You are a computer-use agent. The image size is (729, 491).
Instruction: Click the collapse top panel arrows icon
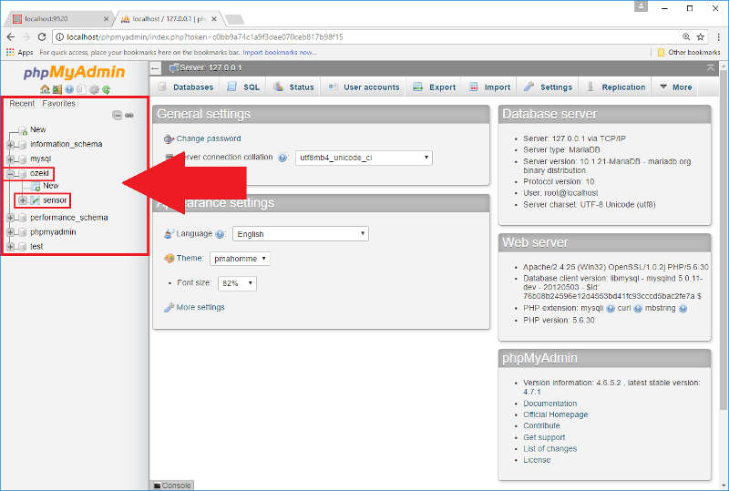pyautogui.click(x=711, y=68)
